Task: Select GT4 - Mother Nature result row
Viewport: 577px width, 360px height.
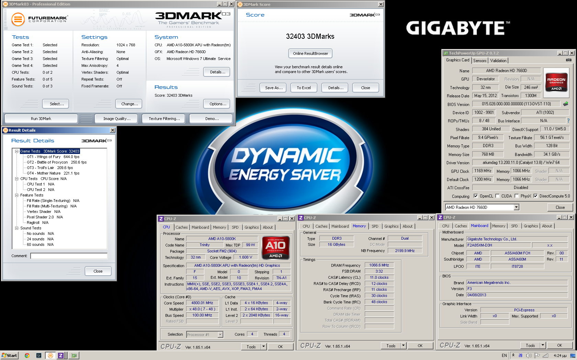Action: [x=53, y=173]
